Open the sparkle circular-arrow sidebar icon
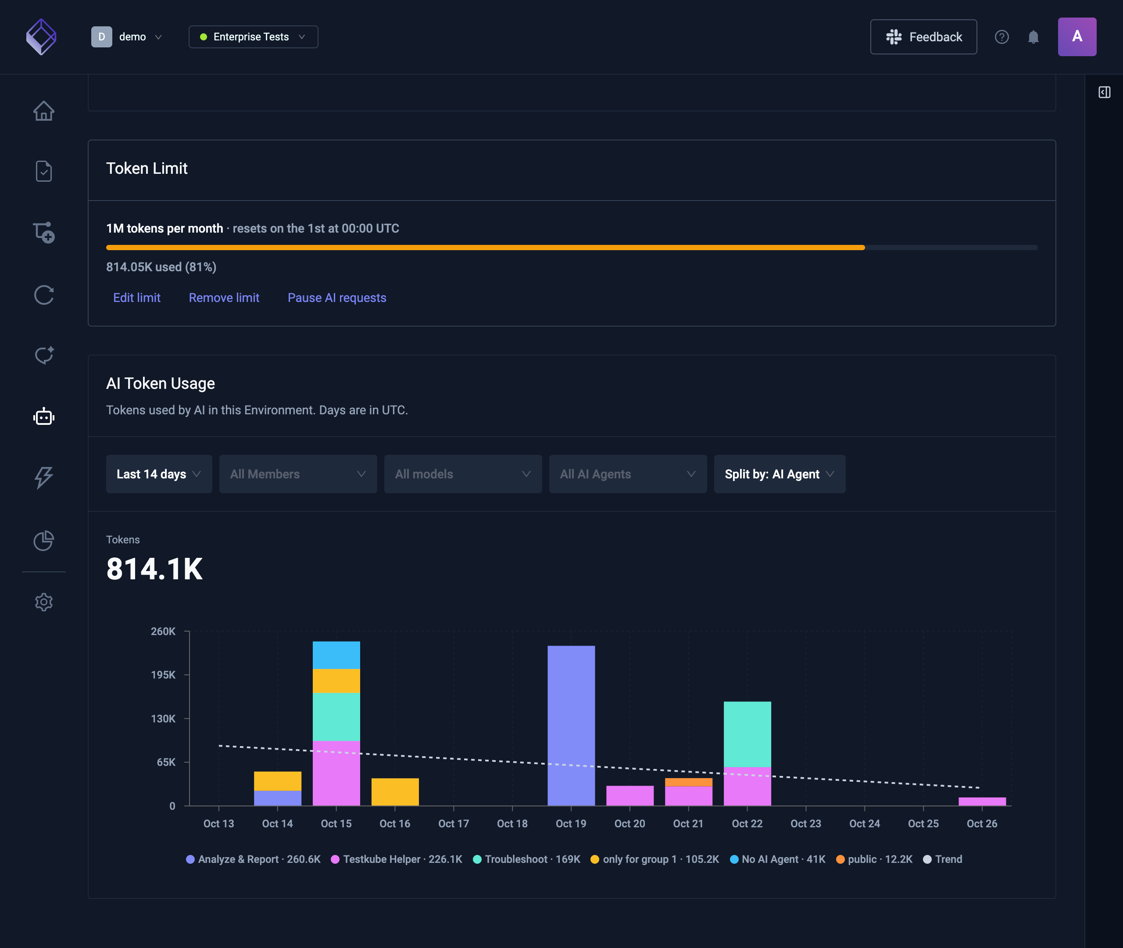Viewport: 1123px width, 948px height. coord(43,355)
